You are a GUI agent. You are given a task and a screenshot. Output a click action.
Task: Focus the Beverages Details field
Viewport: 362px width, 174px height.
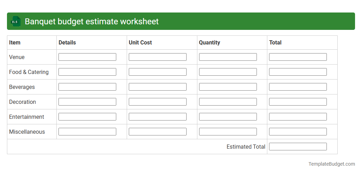coord(87,87)
